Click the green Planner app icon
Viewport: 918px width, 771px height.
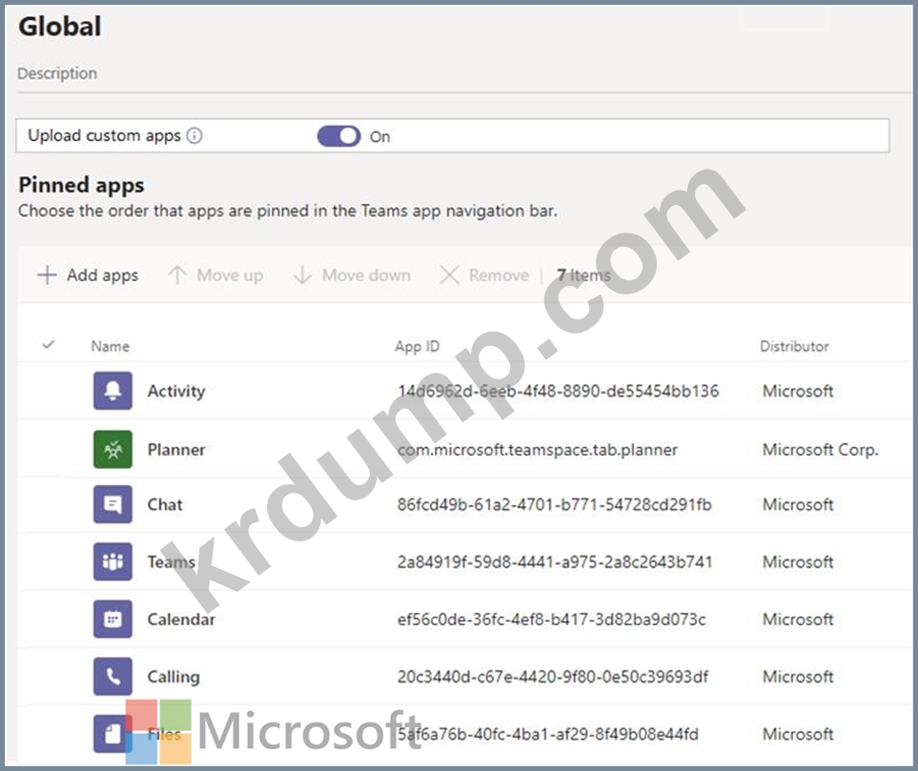(112, 449)
